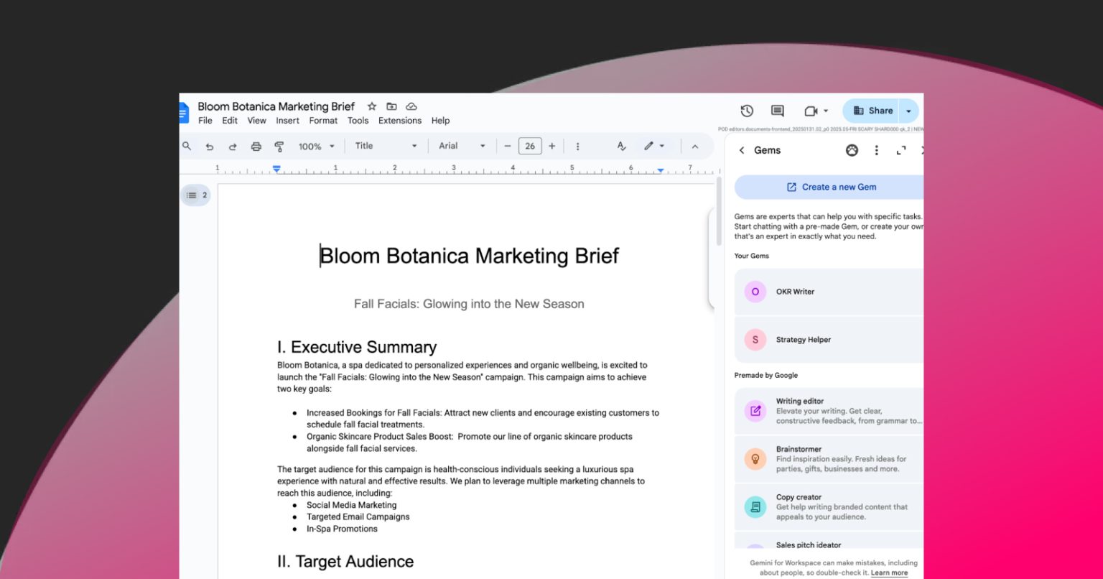Open version history clock icon

click(x=747, y=111)
